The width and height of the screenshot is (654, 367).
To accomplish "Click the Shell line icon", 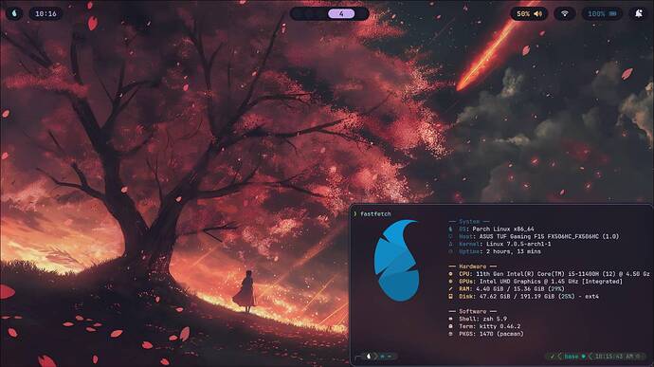I will click(x=450, y=319).
